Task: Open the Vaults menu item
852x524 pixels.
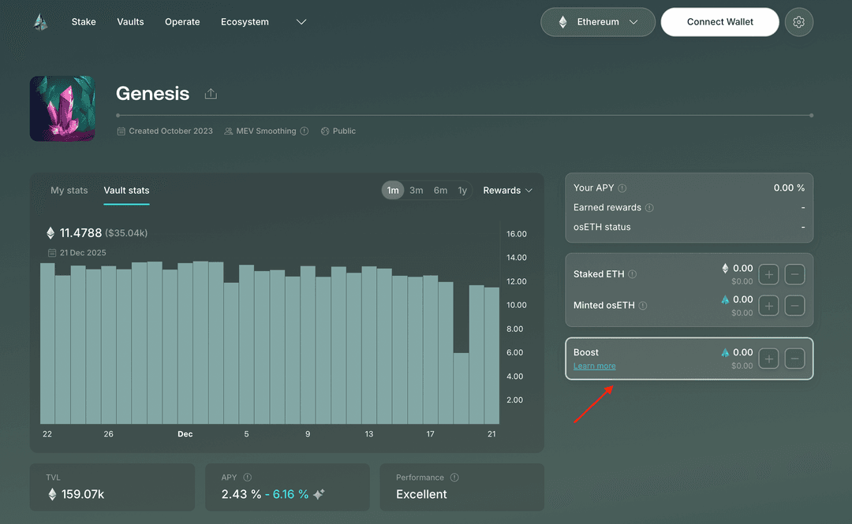Action: coord(130,22)
